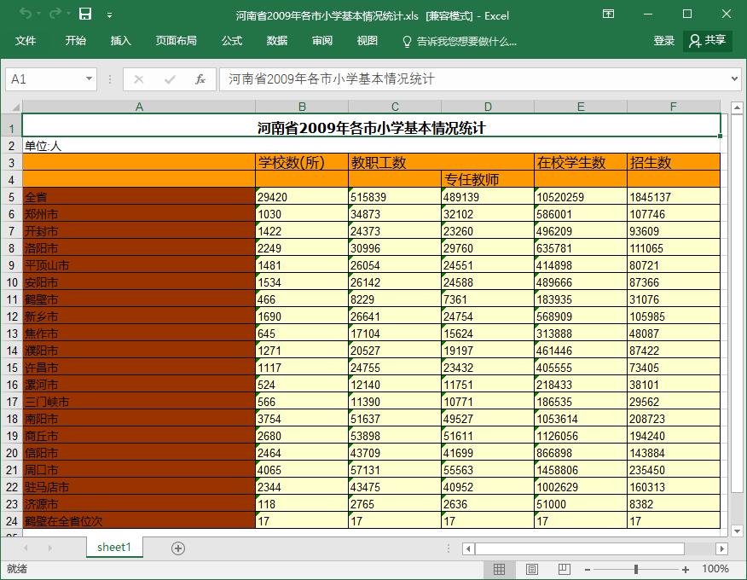The height and width of the screenshot is (580, 747).
Task: Open Ribbon Display Options icon
Action: [x=608, y=14]
